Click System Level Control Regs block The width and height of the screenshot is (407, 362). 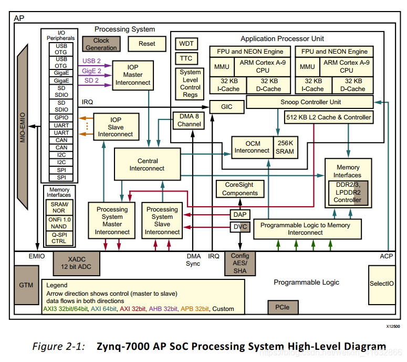(x=190, y=84)
